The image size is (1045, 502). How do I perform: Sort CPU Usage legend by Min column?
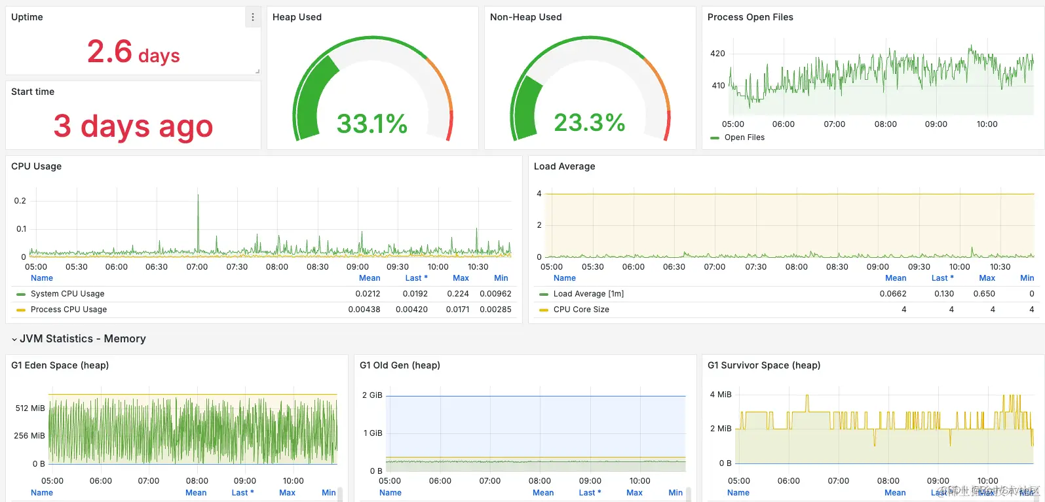click(501, 278)
